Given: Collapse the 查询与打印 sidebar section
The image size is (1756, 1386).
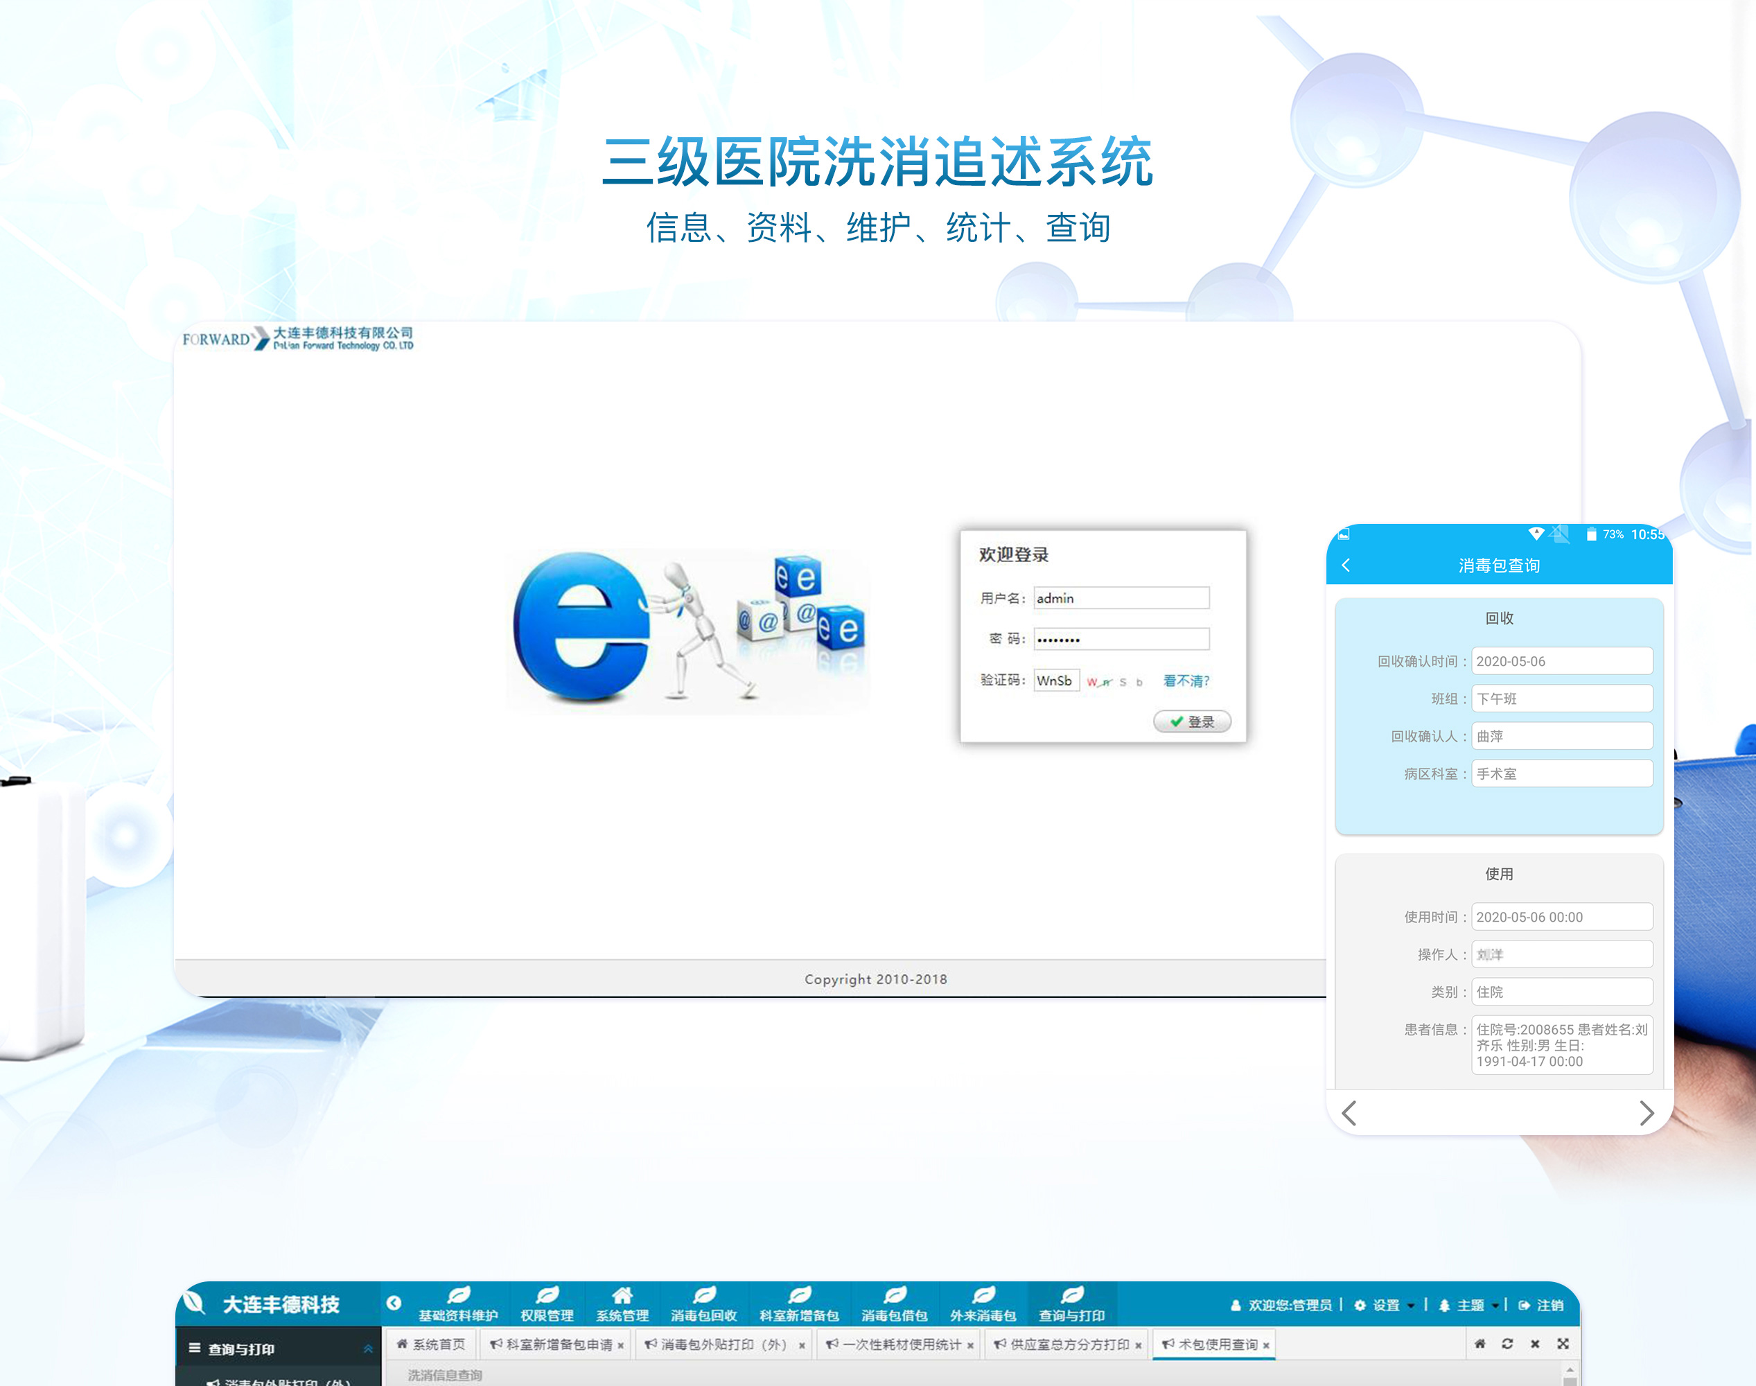Looking at the screenshot, I should coord(367,1349).
